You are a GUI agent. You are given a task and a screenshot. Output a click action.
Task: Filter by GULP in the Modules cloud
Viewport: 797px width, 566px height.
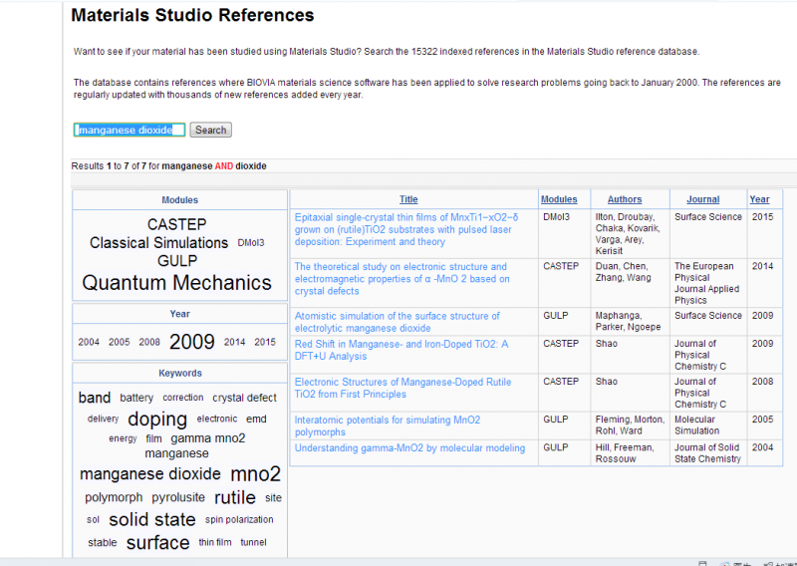click(x=177, y=261)
